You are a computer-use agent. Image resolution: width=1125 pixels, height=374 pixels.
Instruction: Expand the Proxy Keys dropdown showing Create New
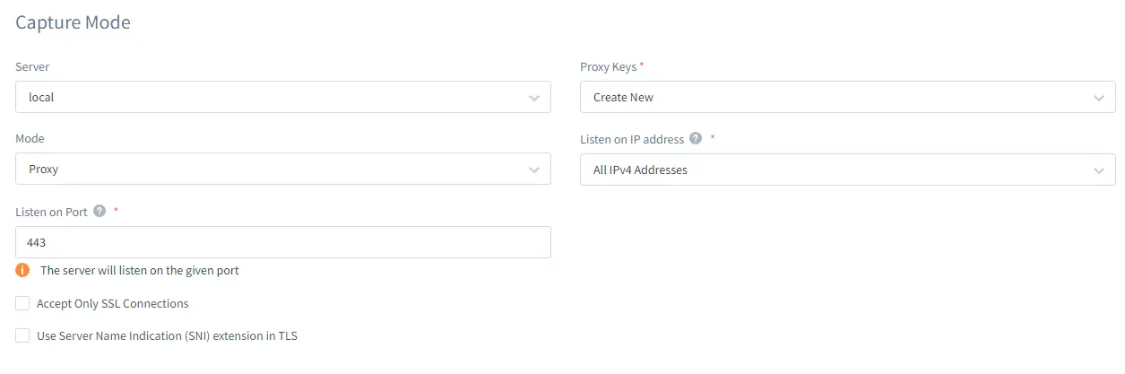pyautogui.click(x=848, y=97)
